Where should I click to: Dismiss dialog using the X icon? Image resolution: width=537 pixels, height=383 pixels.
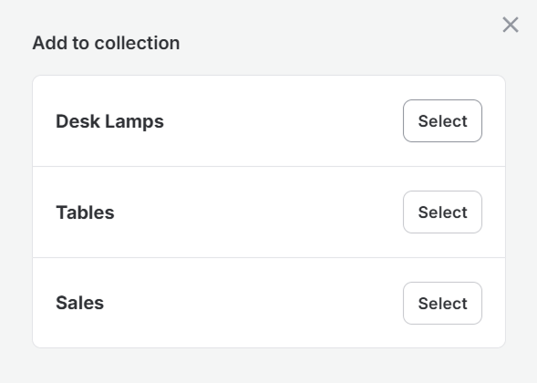(511, 25)
